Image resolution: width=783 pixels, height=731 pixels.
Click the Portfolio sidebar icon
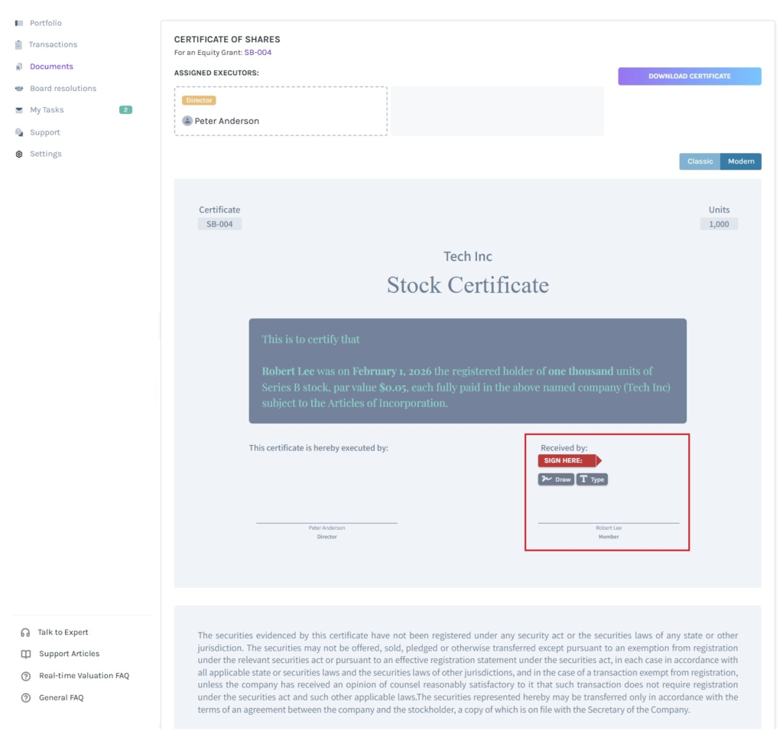[19, 23]
